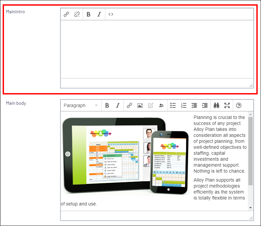Increase indent in Main body toolbar
Image resolution: width=261 pixels, height=226 pixels.
(205, 105)
